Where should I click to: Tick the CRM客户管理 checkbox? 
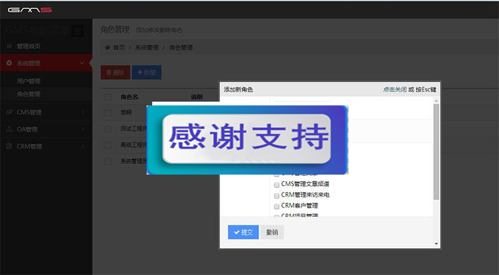pyautogui.click(x=276, y=206)
